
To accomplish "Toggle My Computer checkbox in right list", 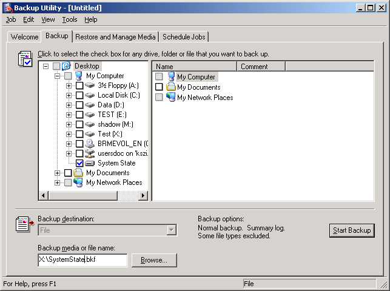I will (x=159, y=76).
